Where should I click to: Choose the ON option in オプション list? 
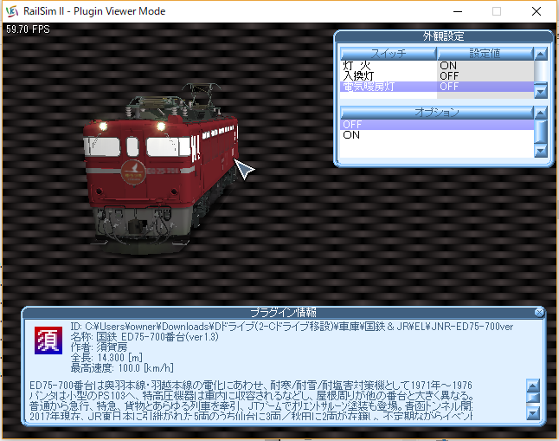(437, 135)
